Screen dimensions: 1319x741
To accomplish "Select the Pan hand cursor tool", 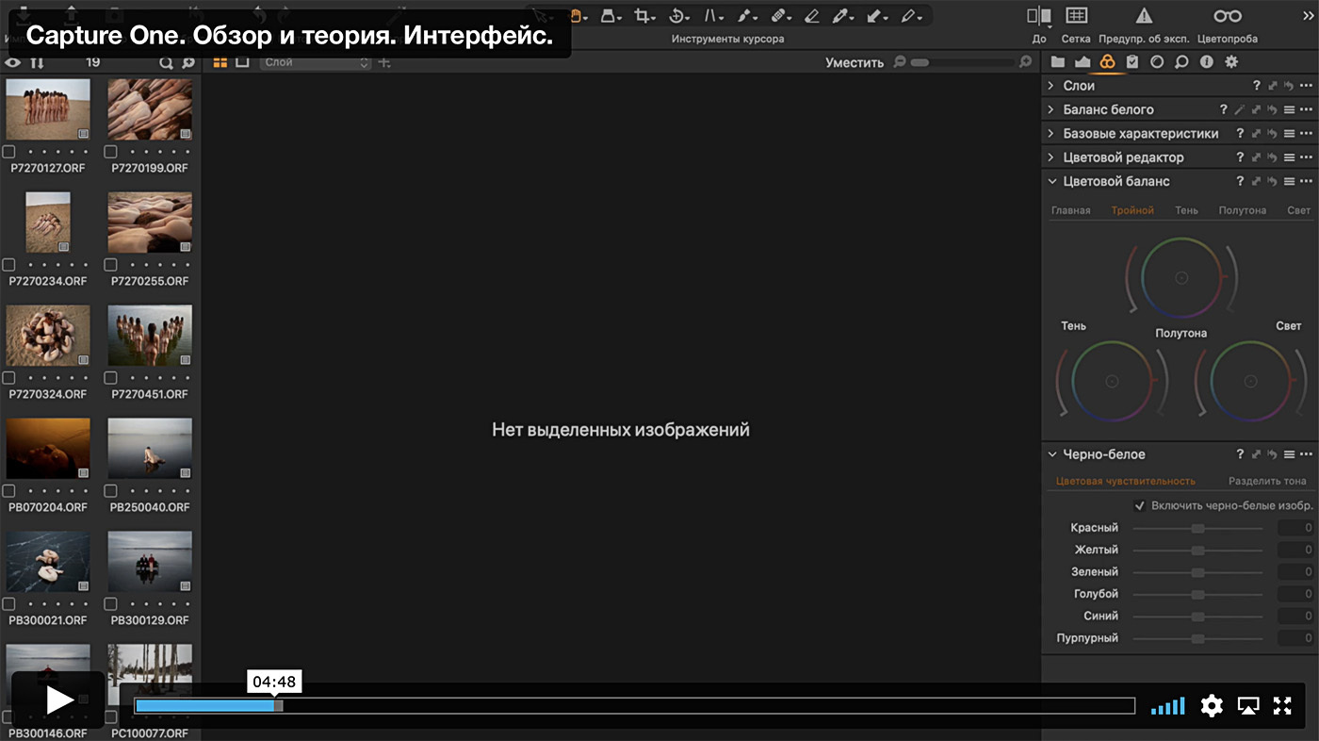I will (577, 16).
